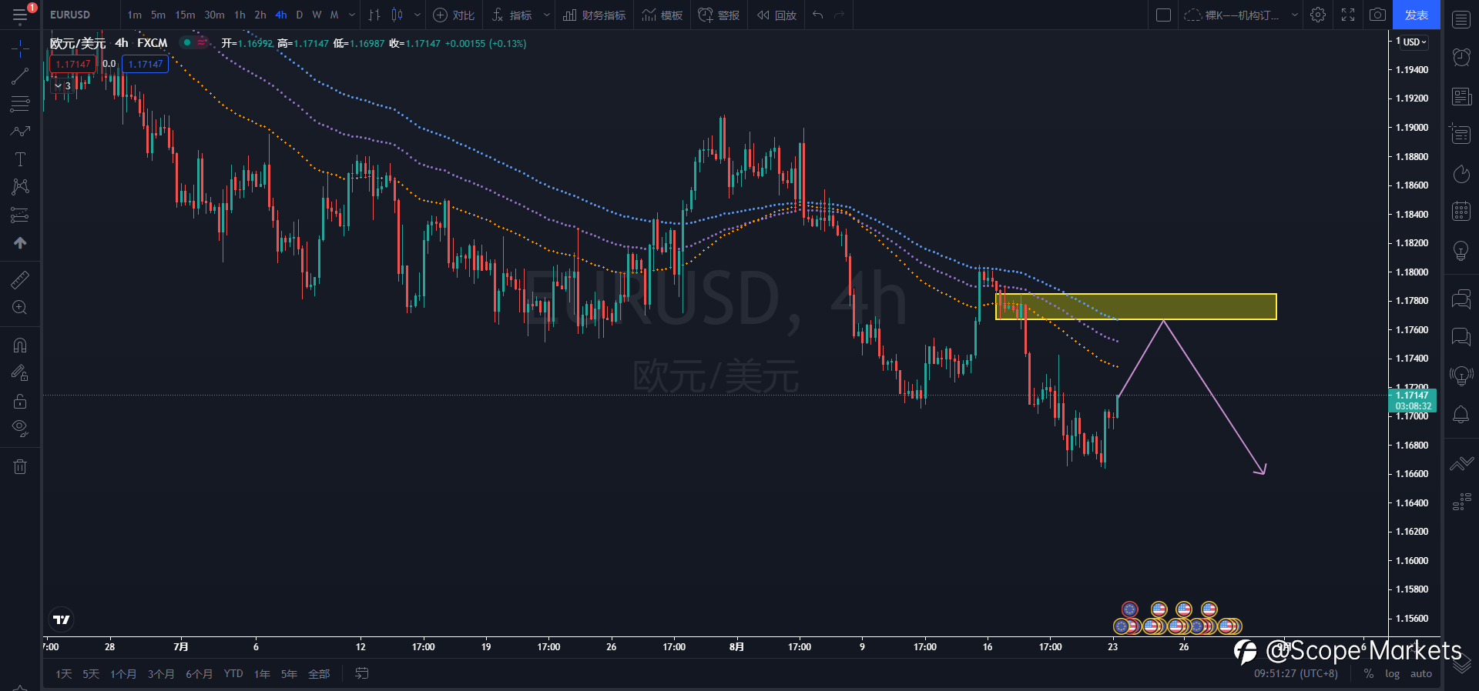Image resolution: width=1479 pixels, height=691 pixels.
Task: Open news panel in right sidebar
Action: tap(1461, 96)
